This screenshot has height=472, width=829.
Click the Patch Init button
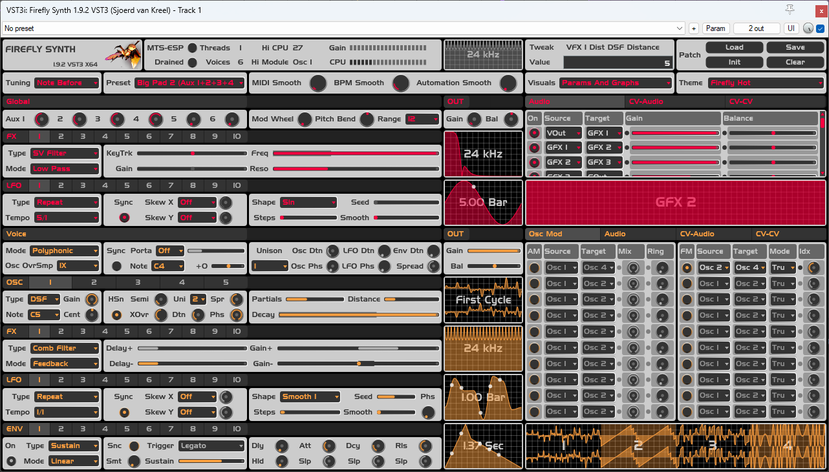point(734,62)
